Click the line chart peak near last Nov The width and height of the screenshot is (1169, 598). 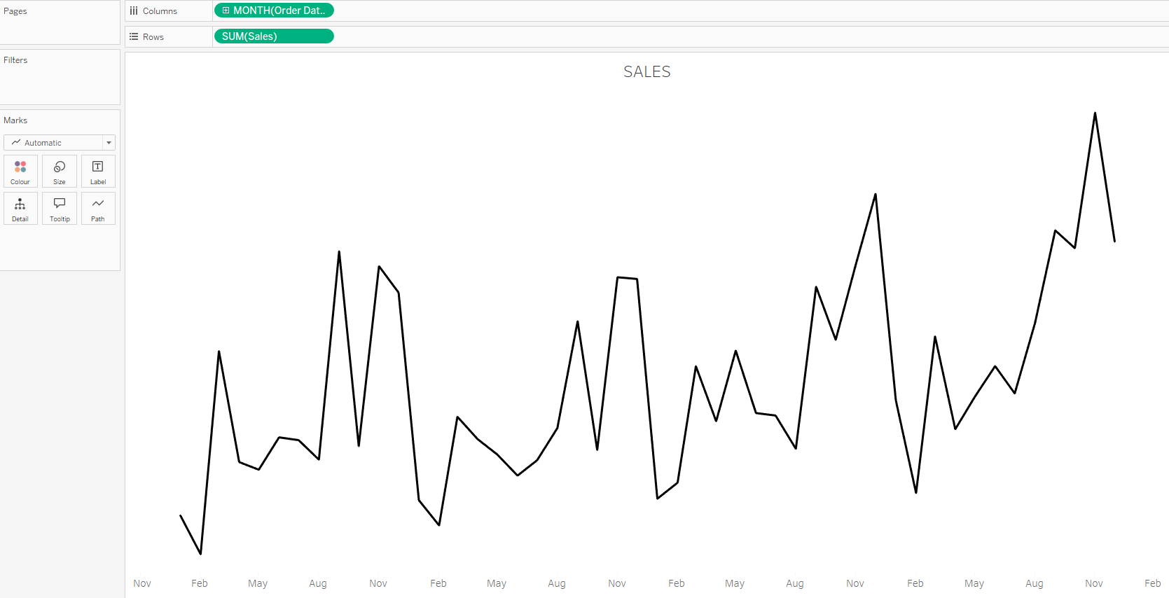(x=1095, y=113)
